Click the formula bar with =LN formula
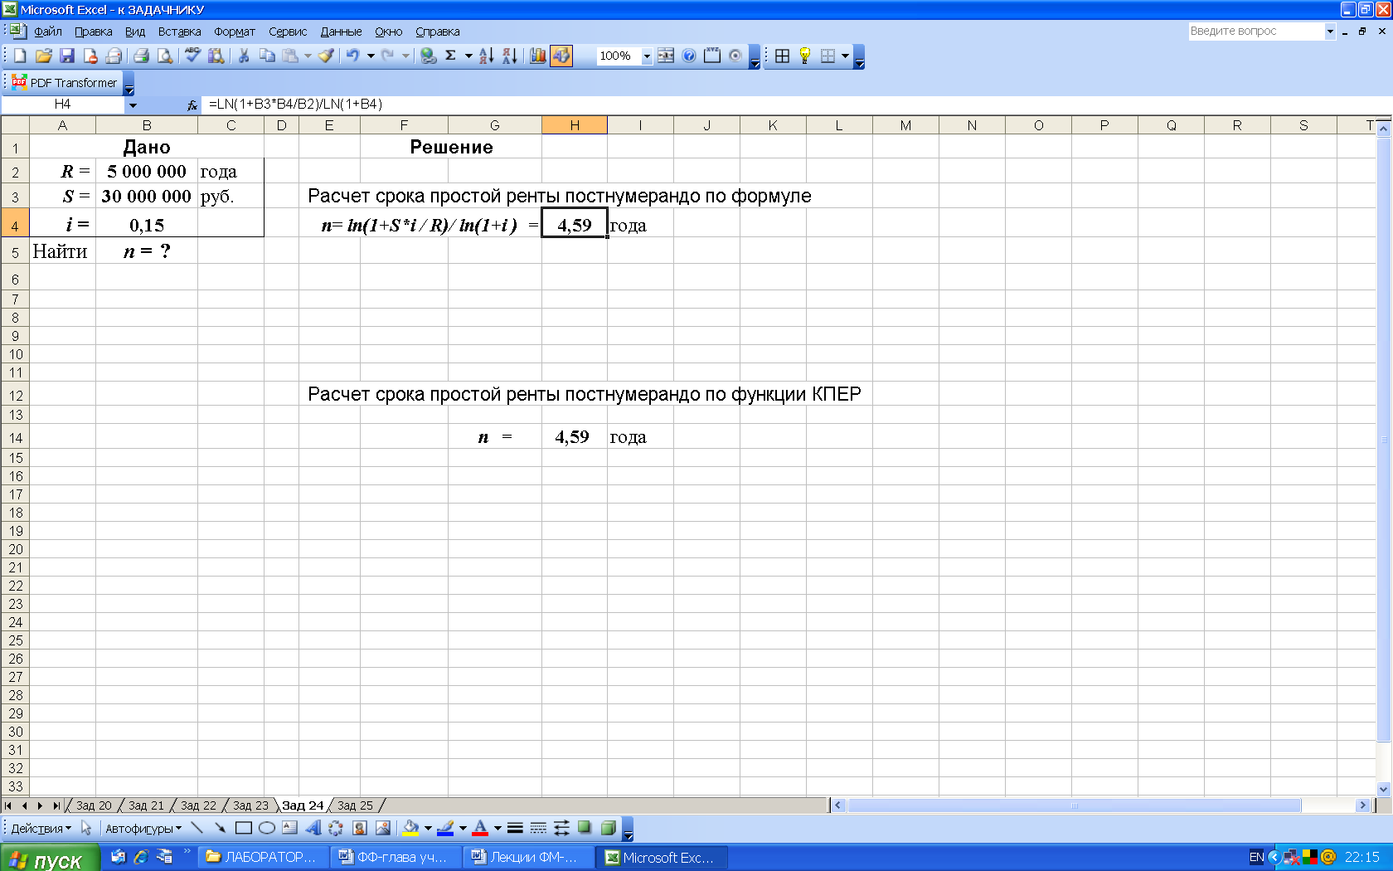This screenshot has height=871, width=1393. coord(796,105)
